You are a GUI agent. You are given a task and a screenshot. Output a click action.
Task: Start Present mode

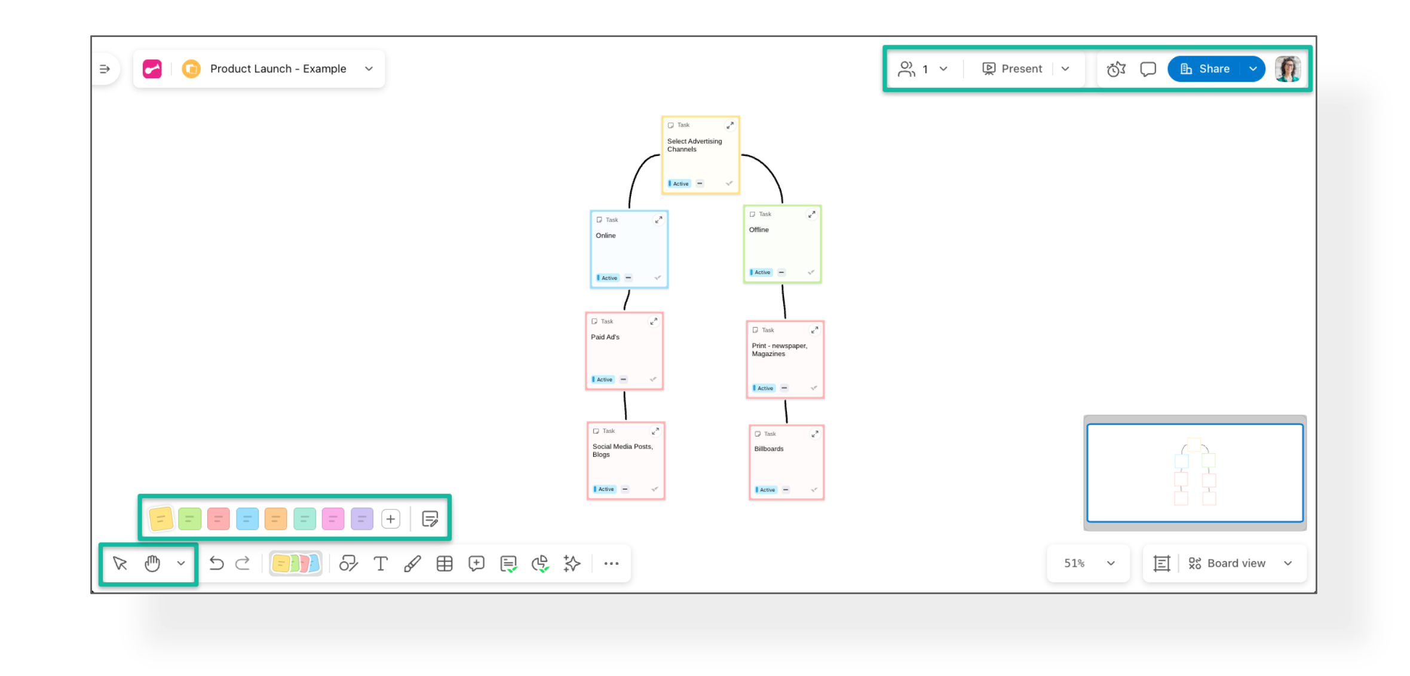pyautogui.click(x=1013, y=69)
